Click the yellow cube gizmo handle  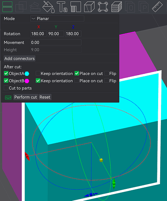coord(101,160)
